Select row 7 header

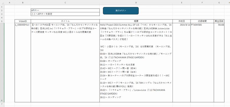(x=2, y=104)
